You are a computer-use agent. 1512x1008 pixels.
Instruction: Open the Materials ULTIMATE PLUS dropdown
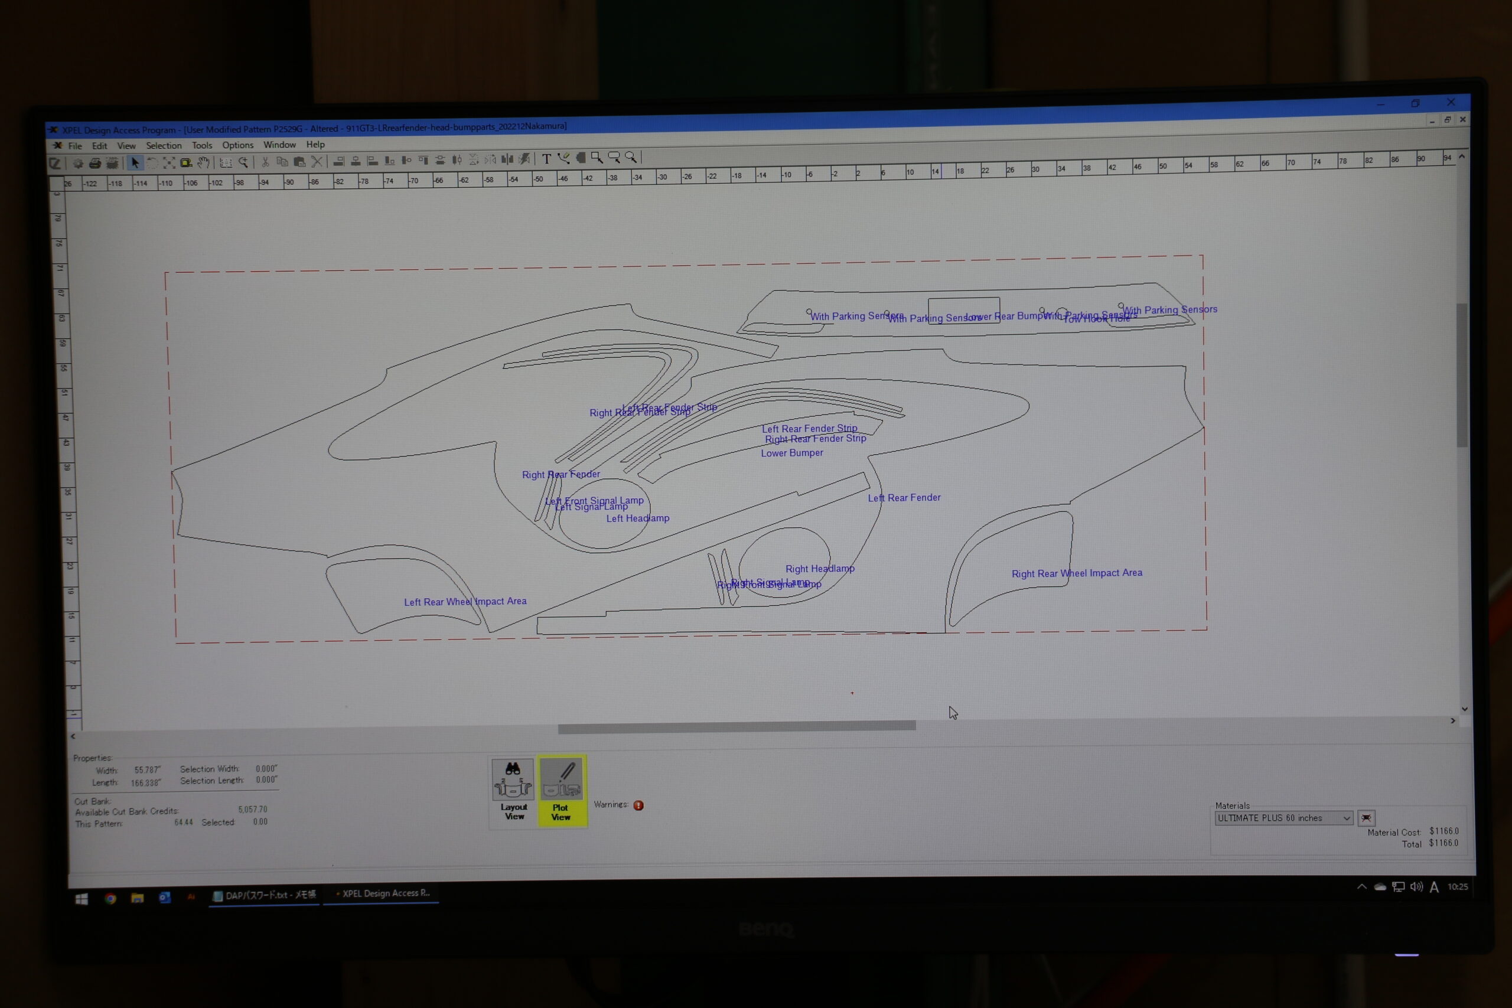(x=1283, y=818)
